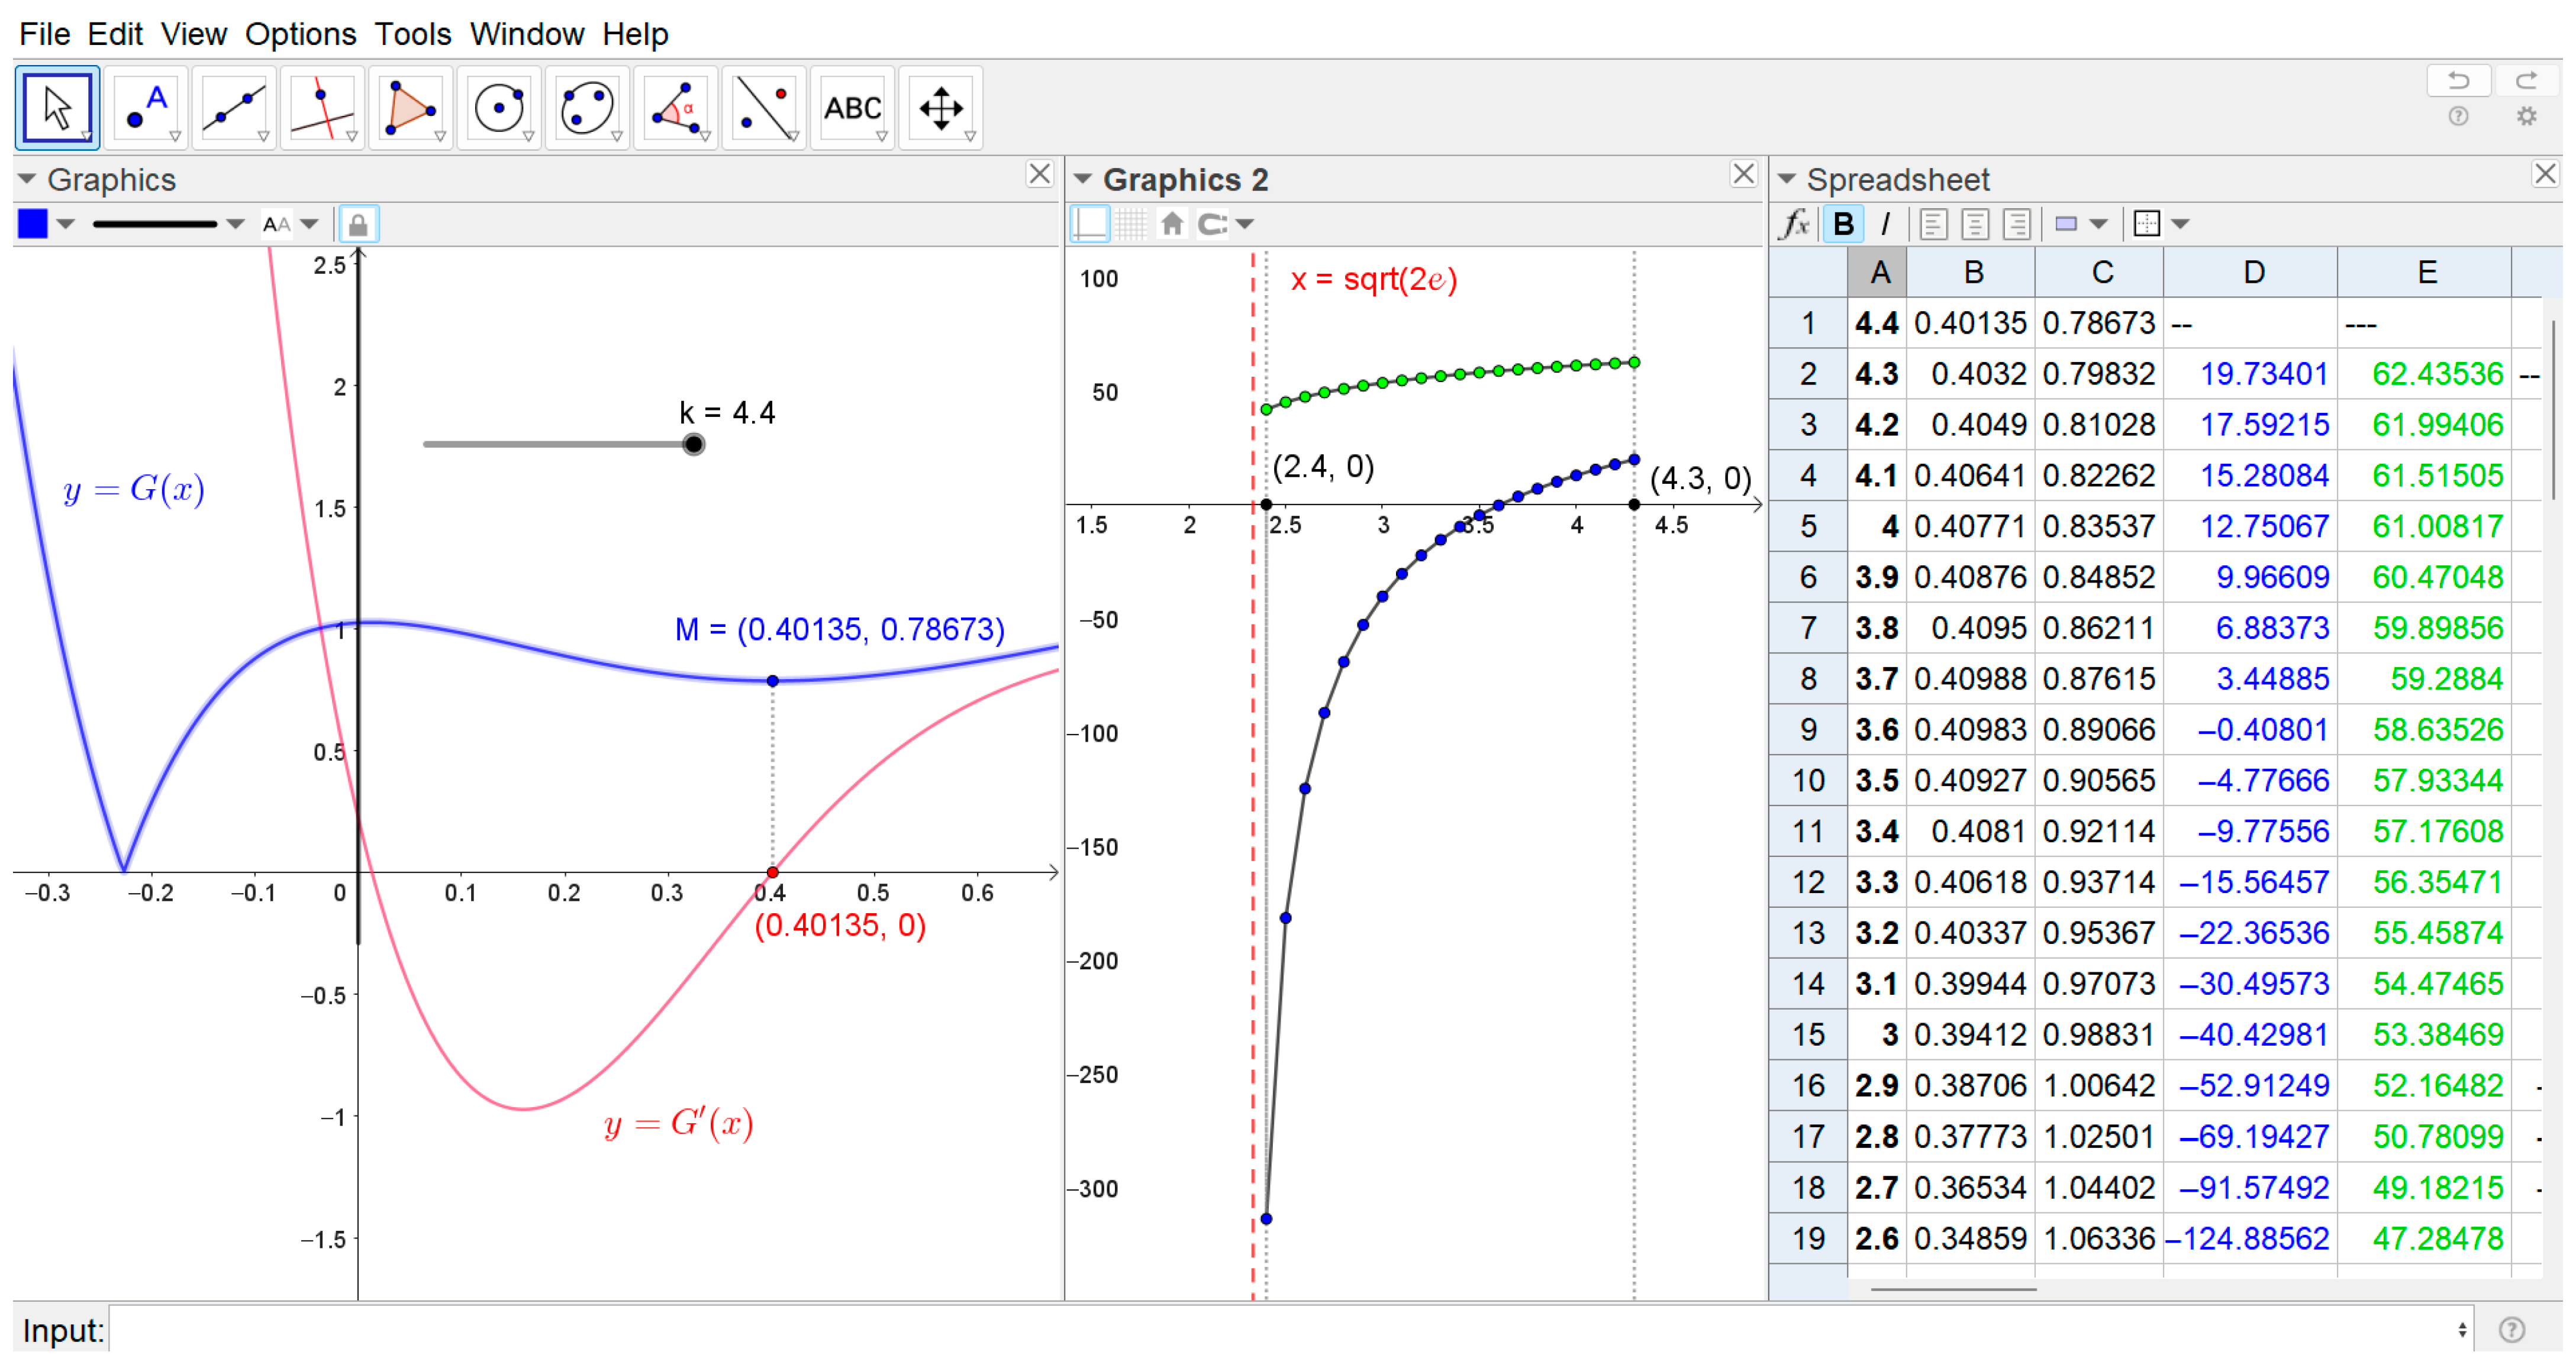This screenshot has width=2576, height=1368.
Task: Toggle the lock icon in Graphics style bar
Action: pyautogui.click(x=358, y=224)
